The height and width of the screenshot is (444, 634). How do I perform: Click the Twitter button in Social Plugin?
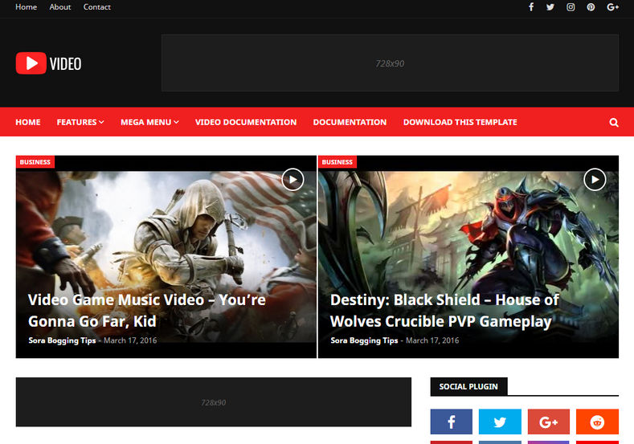click(500, 422)
